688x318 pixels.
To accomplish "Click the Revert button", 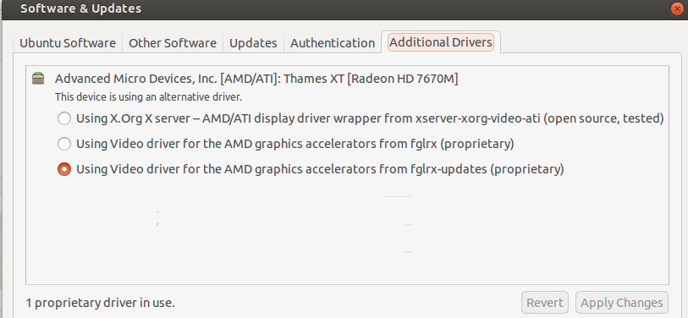I will [x=545, y=303].
